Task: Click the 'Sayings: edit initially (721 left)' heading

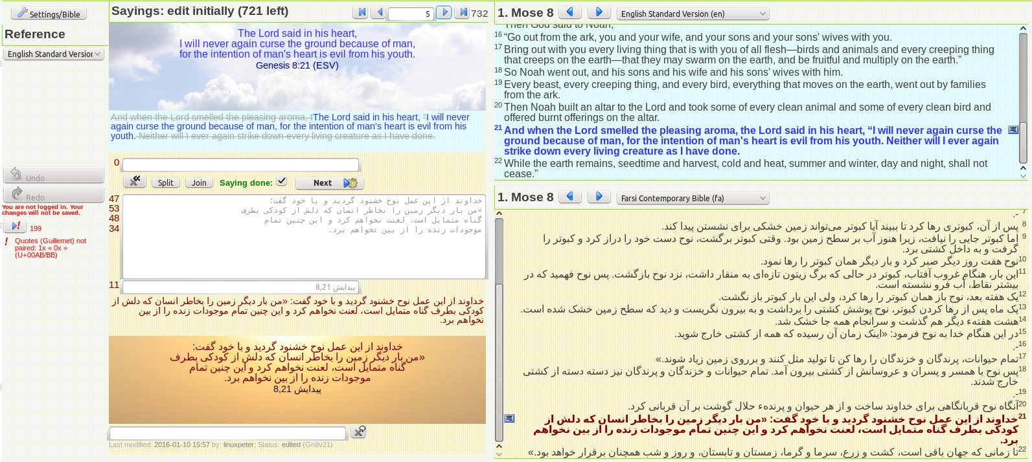Action: coord(200,11)
